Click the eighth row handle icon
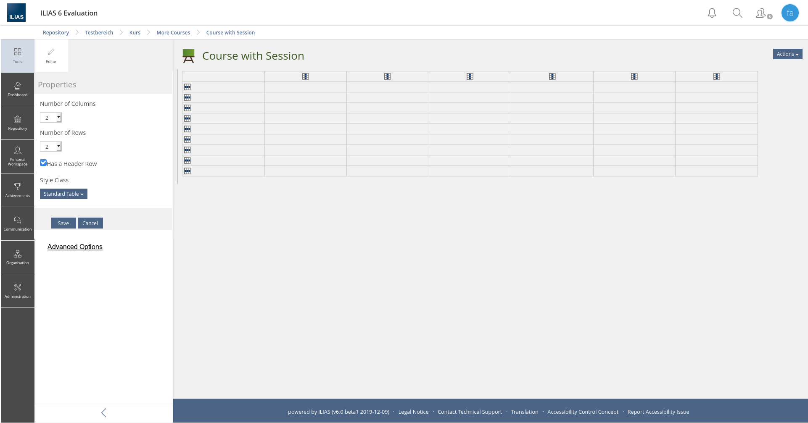808x423 pixels. coord(187,160)
